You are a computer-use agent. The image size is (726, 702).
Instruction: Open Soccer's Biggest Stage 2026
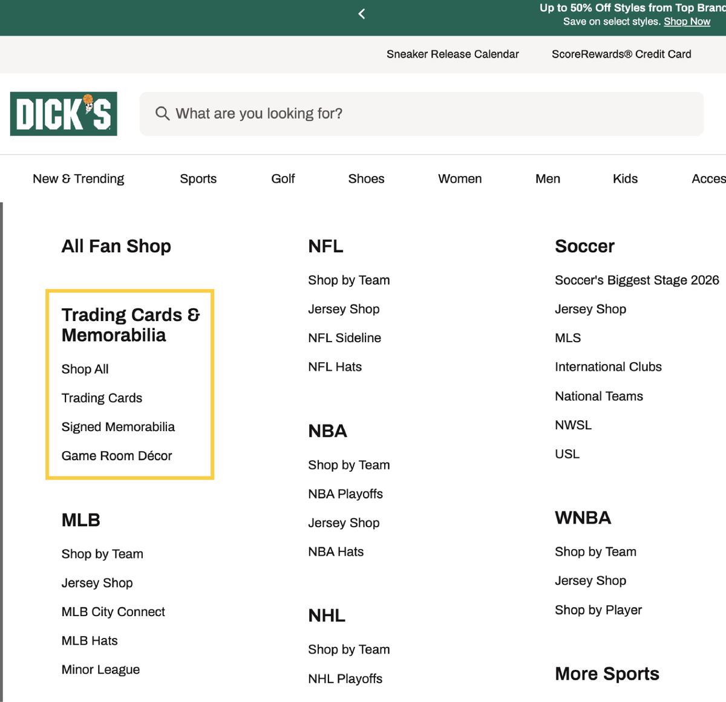click(637, 280)
